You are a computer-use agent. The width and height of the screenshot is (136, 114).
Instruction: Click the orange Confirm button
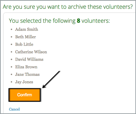(x=24, y=95)
